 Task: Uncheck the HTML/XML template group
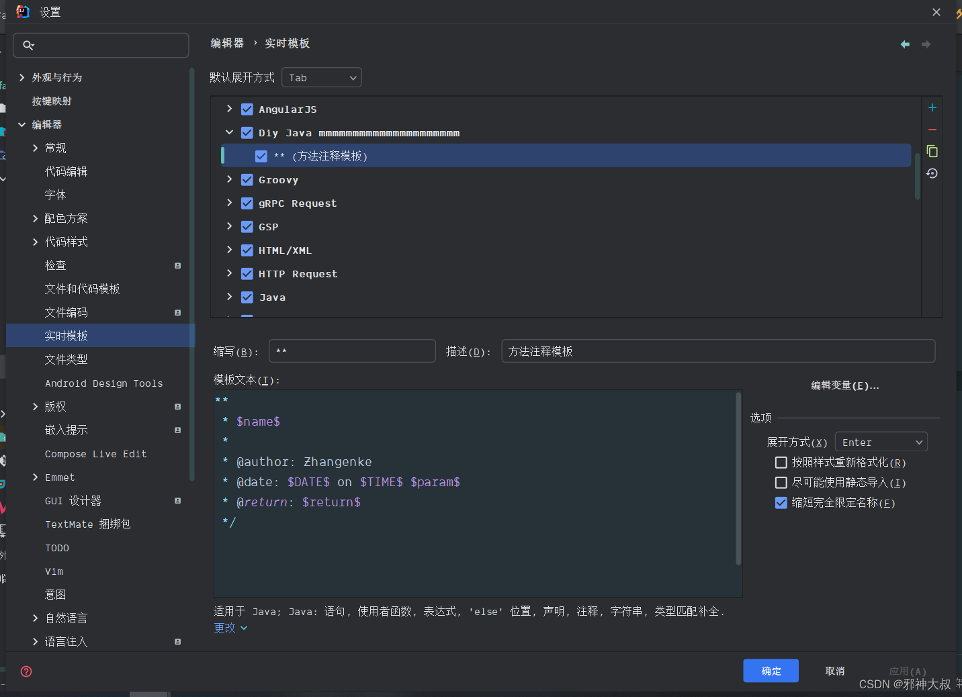tap(247, 250)
